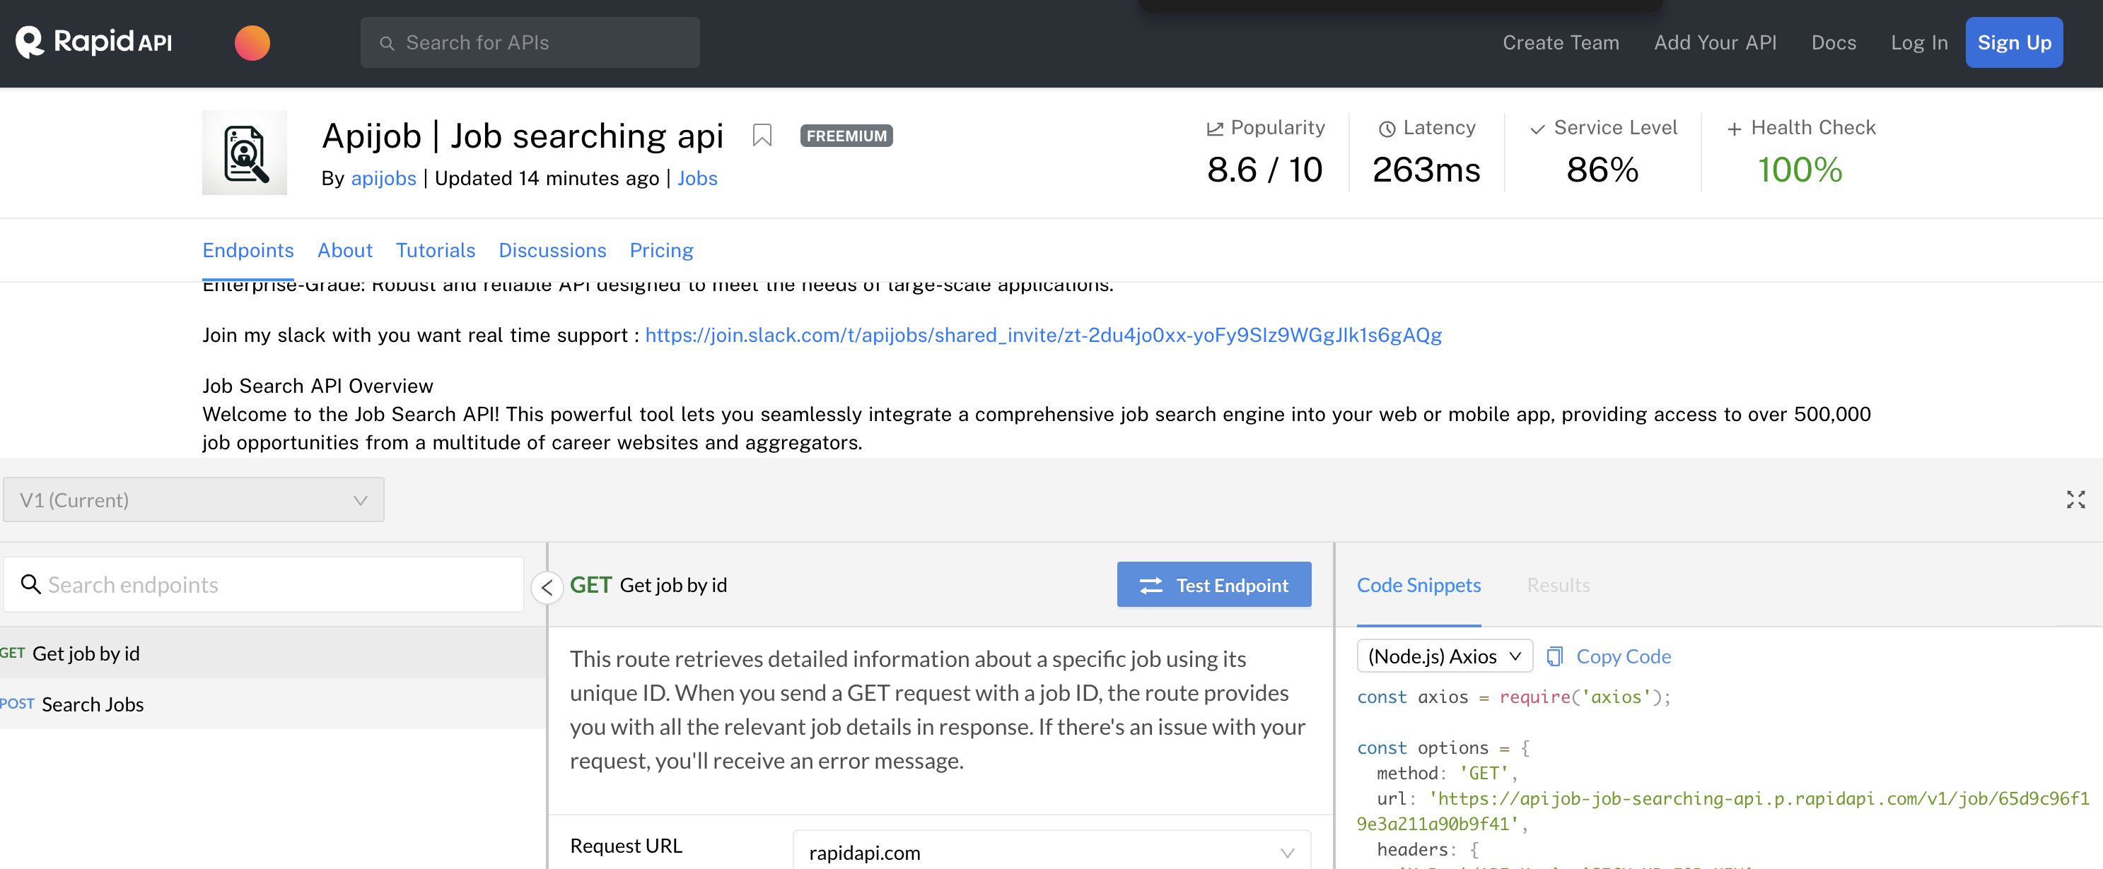Select the Code Snippets tab
The height and width of the screenshot is (869, 2103).
[1419, 585]
